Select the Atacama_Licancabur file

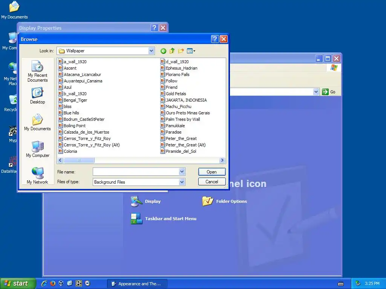(80, 75)
